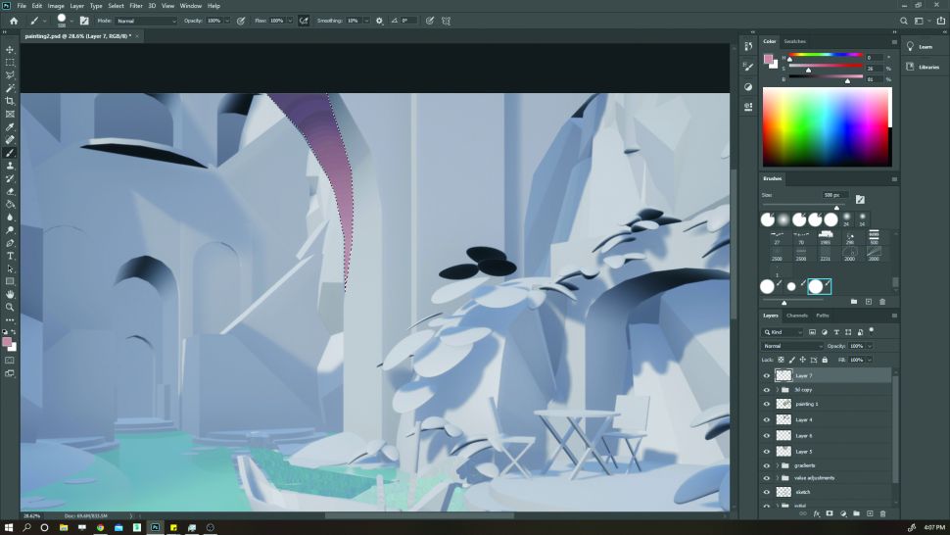This screenshot has height=535, width=950.
Task: Delete layer using the trash icon
Action: pos(882,512)
